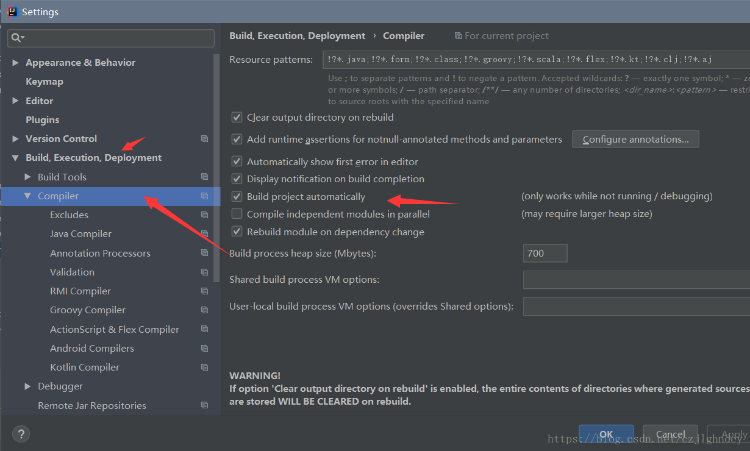Collapse the Compiler node arrow
This screenshot has width=750, height=451.
click(27, 196)
